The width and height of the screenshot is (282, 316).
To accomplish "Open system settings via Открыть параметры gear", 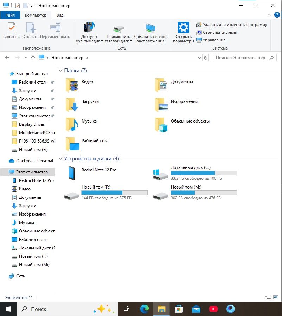I will (183, 33).
